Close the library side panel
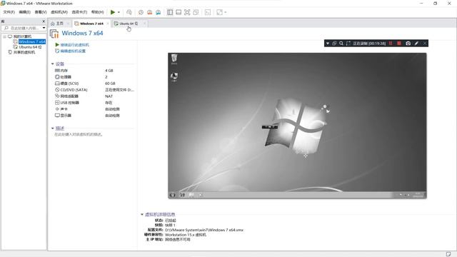 pos(44,21)
